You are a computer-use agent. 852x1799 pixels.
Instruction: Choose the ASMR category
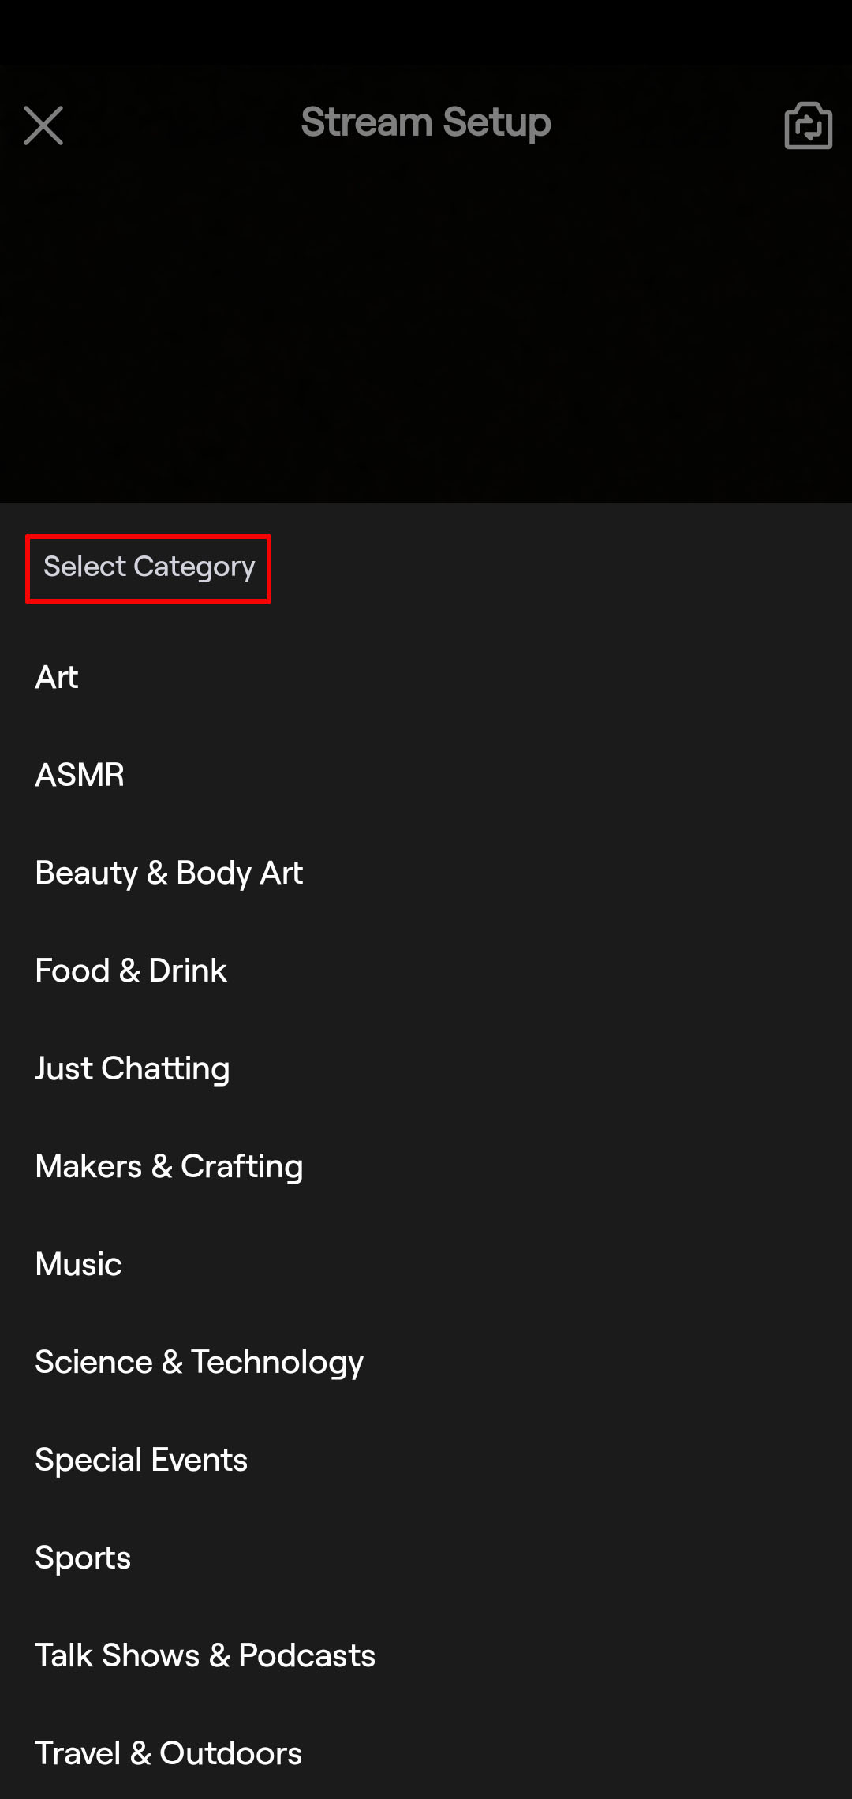(80, 775)
